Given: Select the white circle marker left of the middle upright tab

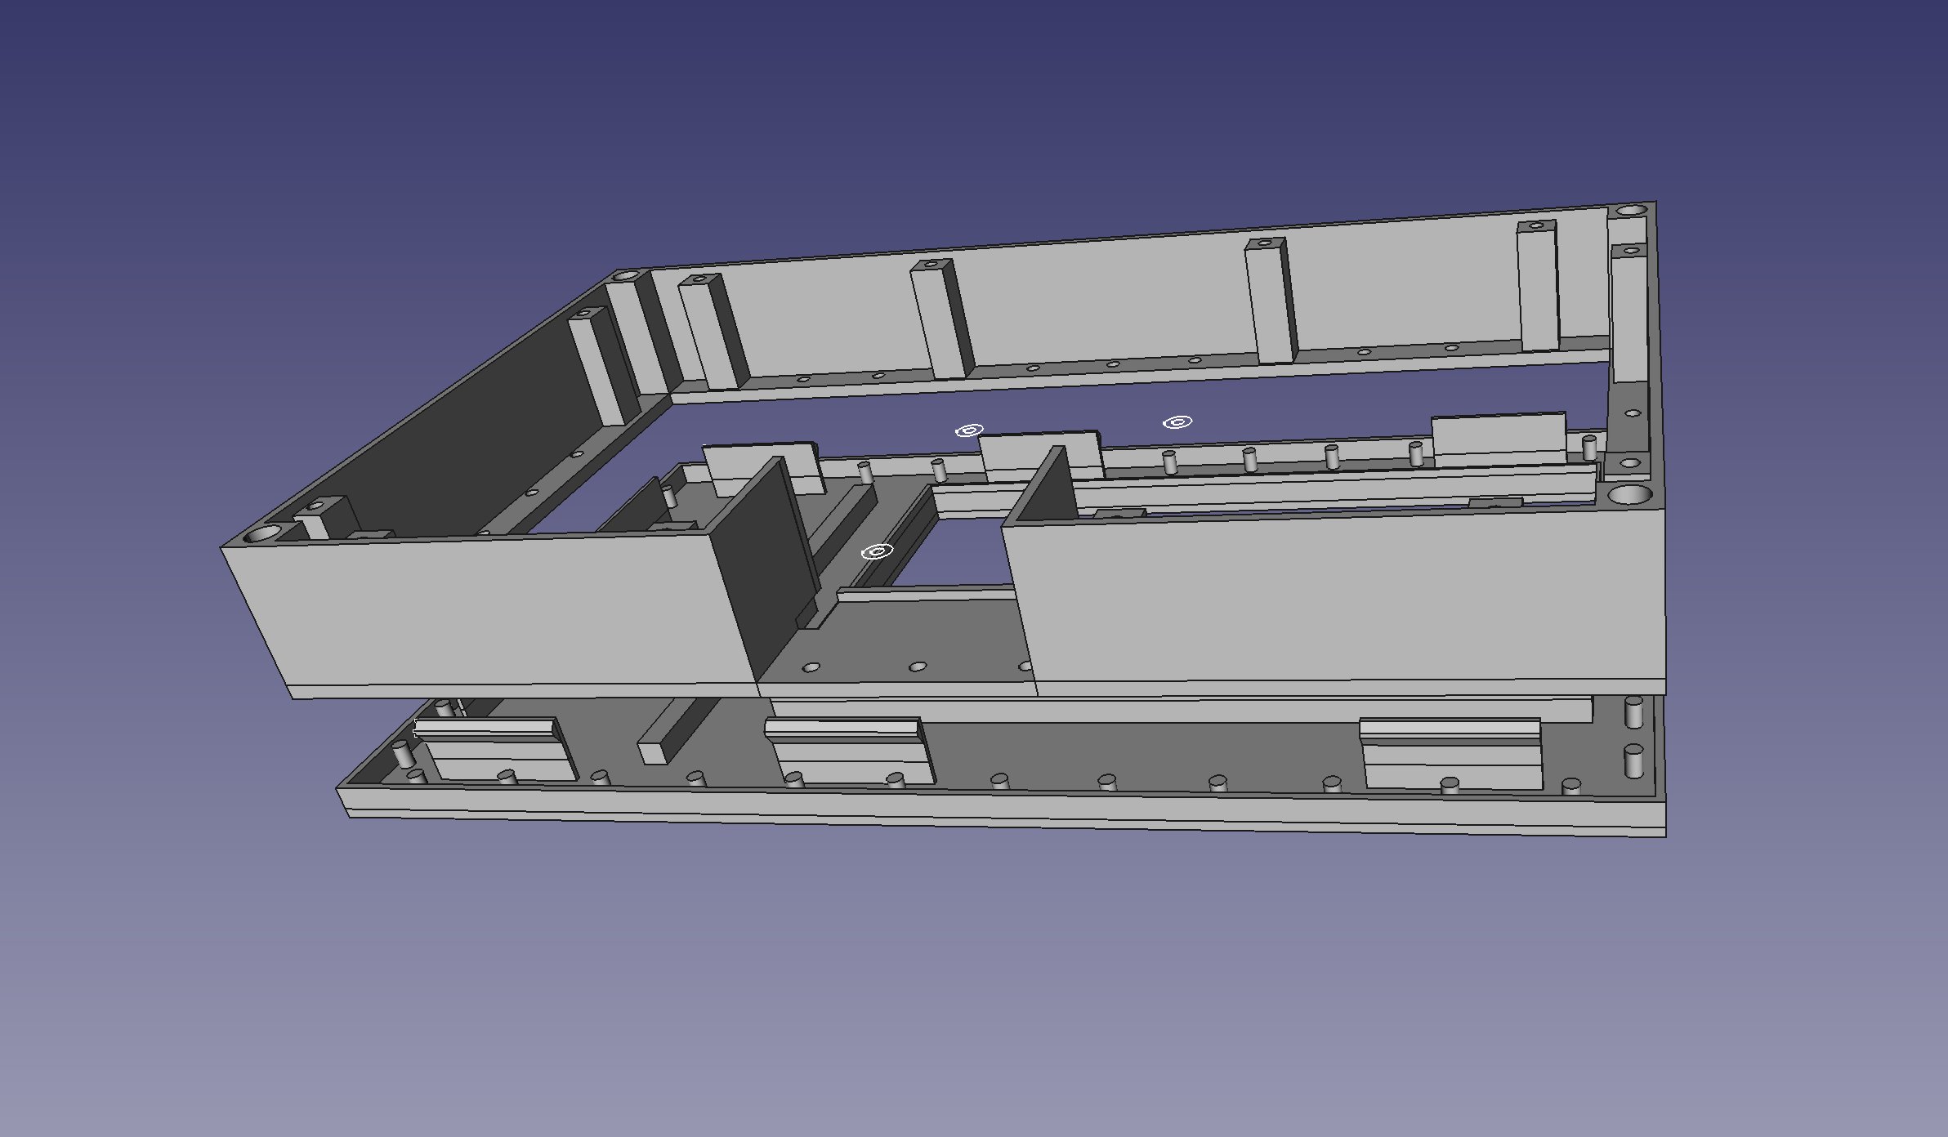Looking at the screenshot, I should pos(969,430).
